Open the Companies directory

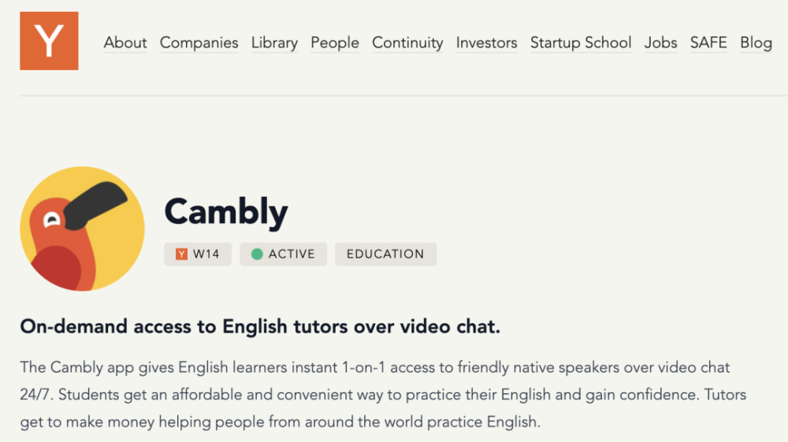click(x=199, y=43)
